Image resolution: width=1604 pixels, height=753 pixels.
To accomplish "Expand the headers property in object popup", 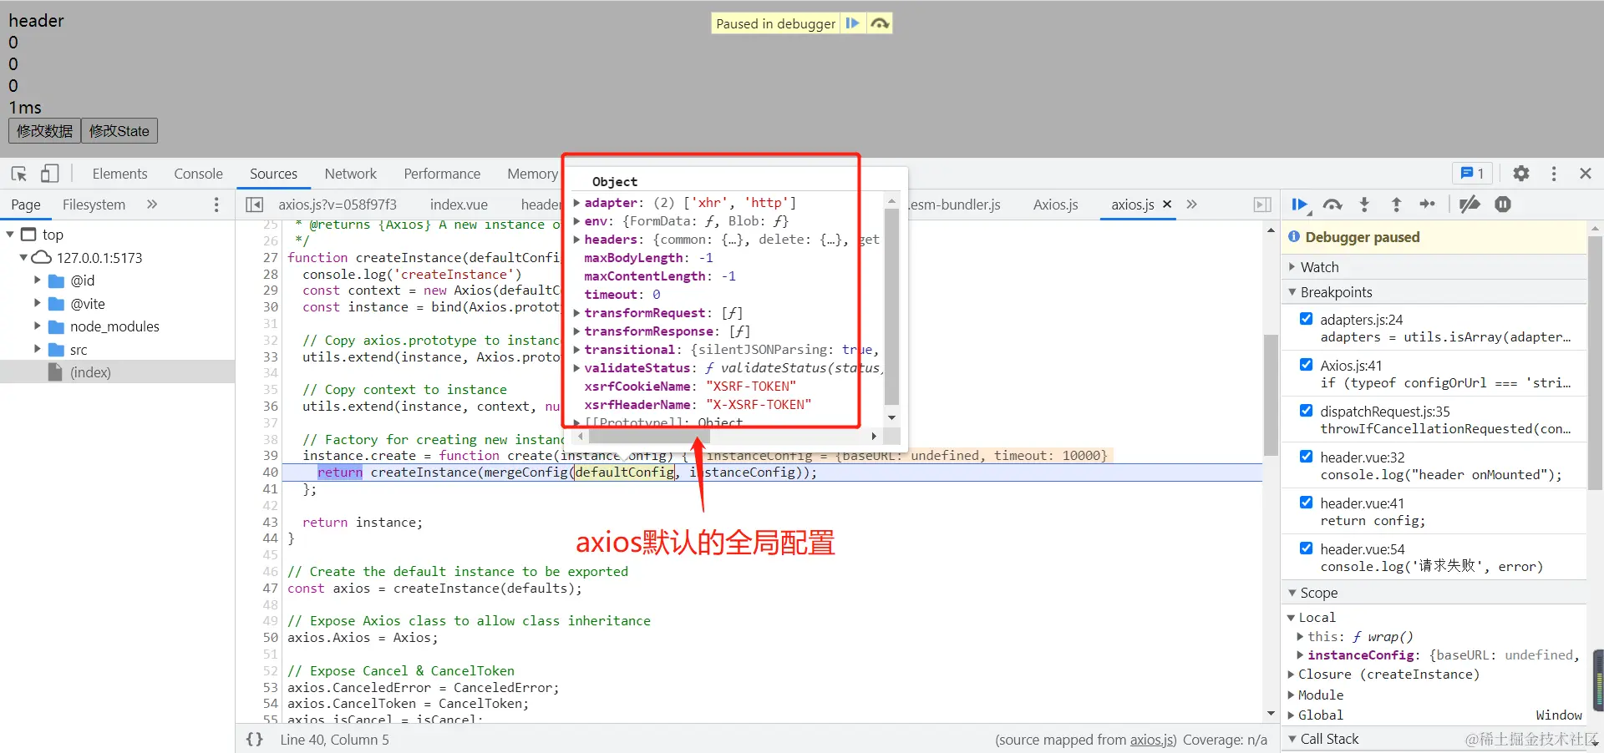I will (576, 240).
